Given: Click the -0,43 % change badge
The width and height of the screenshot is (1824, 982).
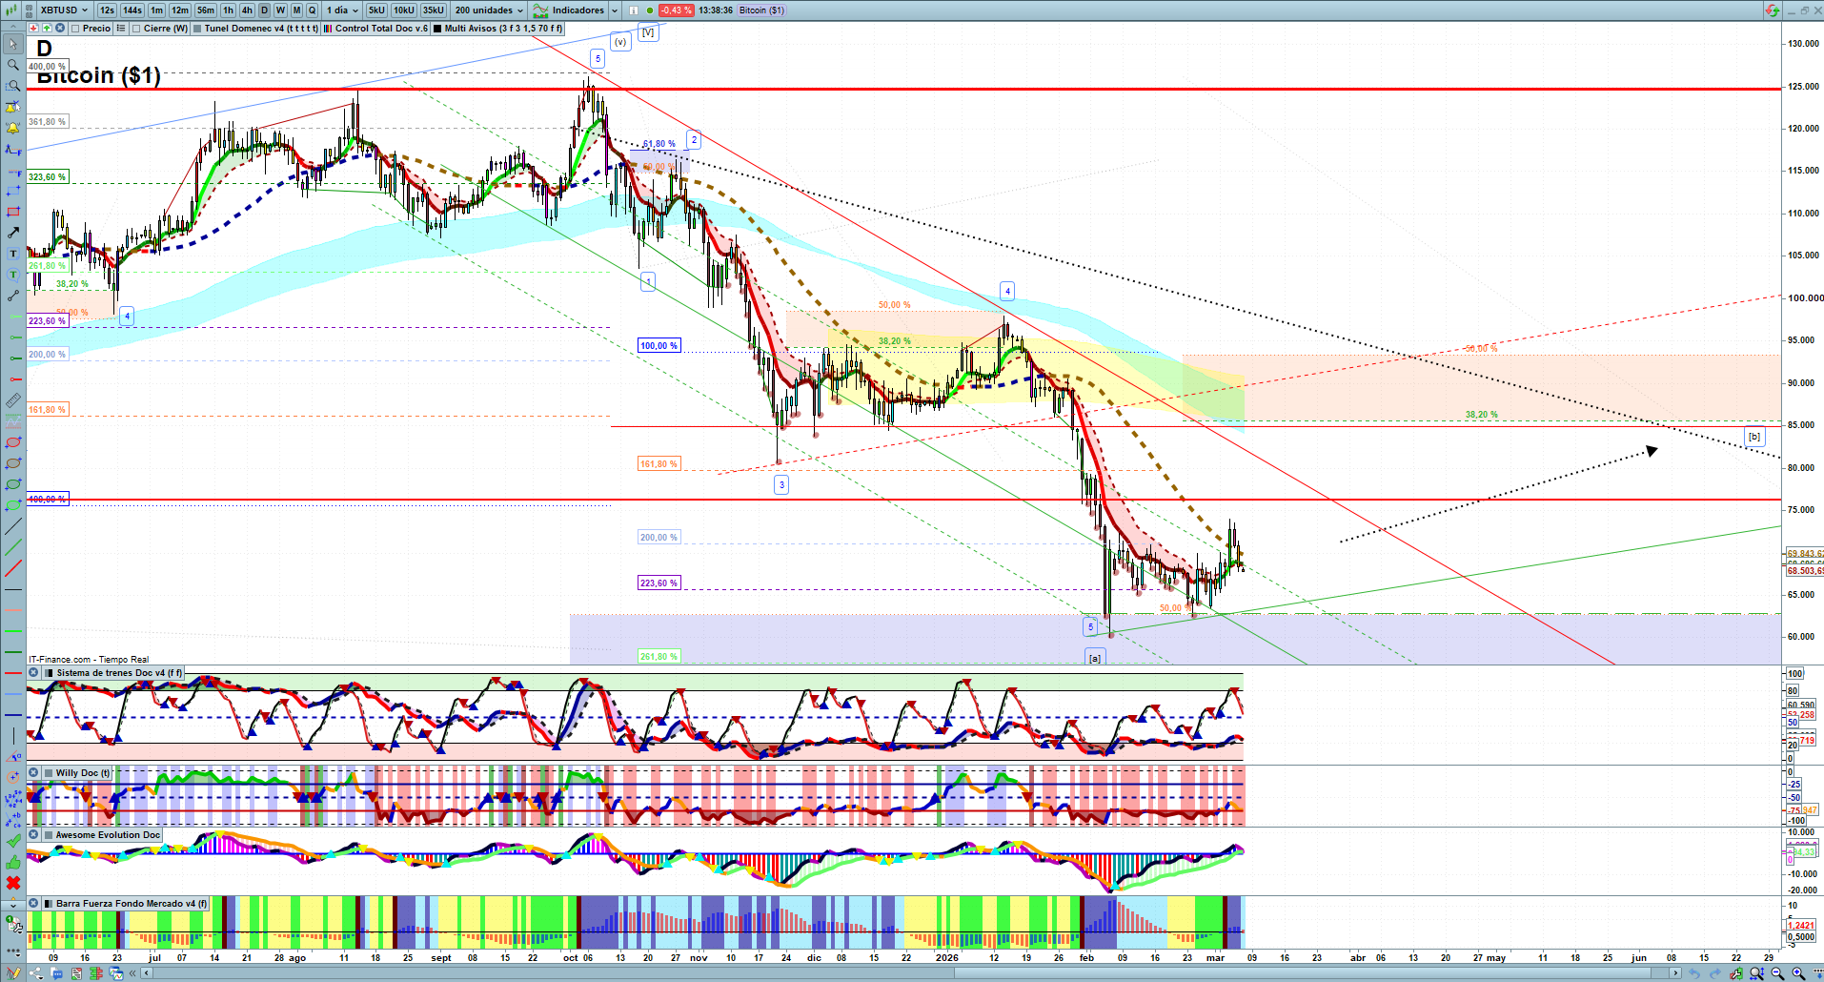Looking at the screenshot, I should (676, 10).
